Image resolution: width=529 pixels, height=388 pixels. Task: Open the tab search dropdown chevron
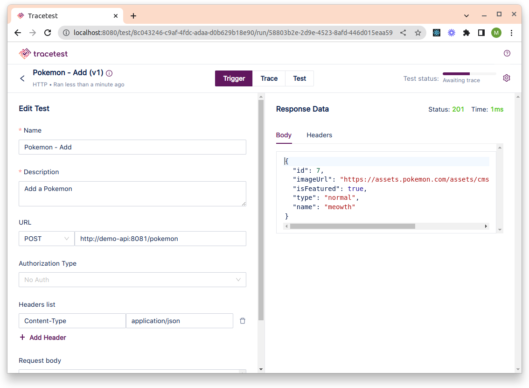click(466, 16)
